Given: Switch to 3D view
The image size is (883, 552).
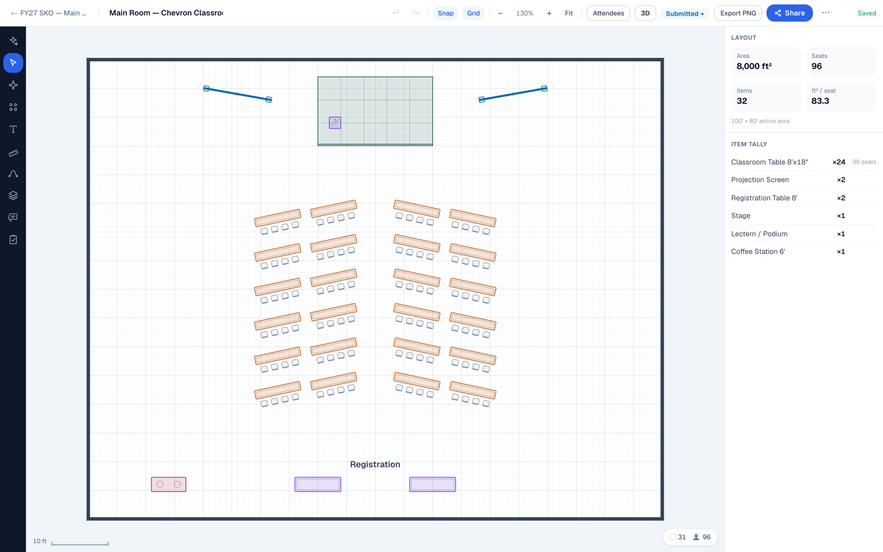Looking at the screenshot, I should point(645,13).
